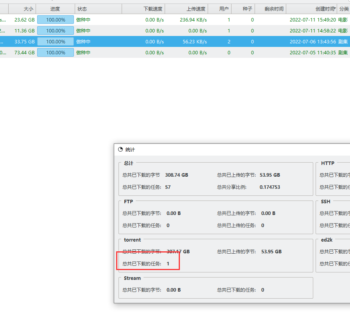Click creation time 2022-07-05 11:40:35
350x317 pixels.
pos(313,53)
